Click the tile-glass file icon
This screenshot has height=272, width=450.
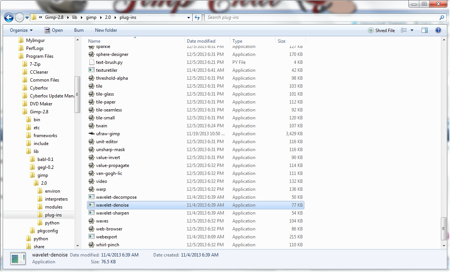(91, 94)
